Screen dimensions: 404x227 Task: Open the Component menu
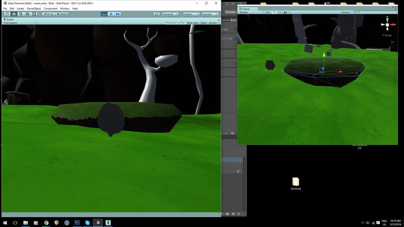tap(50, 8)
